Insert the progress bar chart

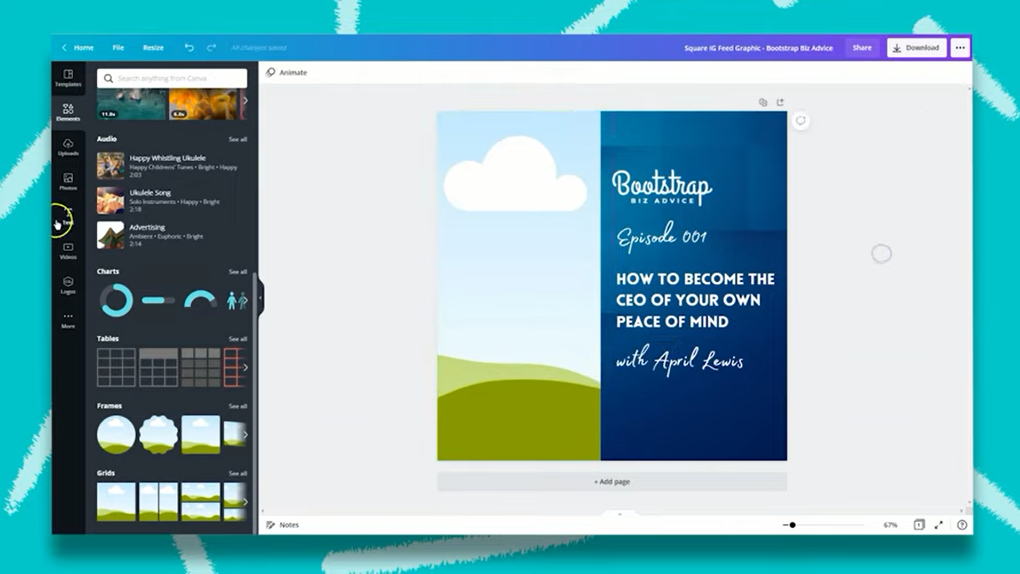point(158,300)
